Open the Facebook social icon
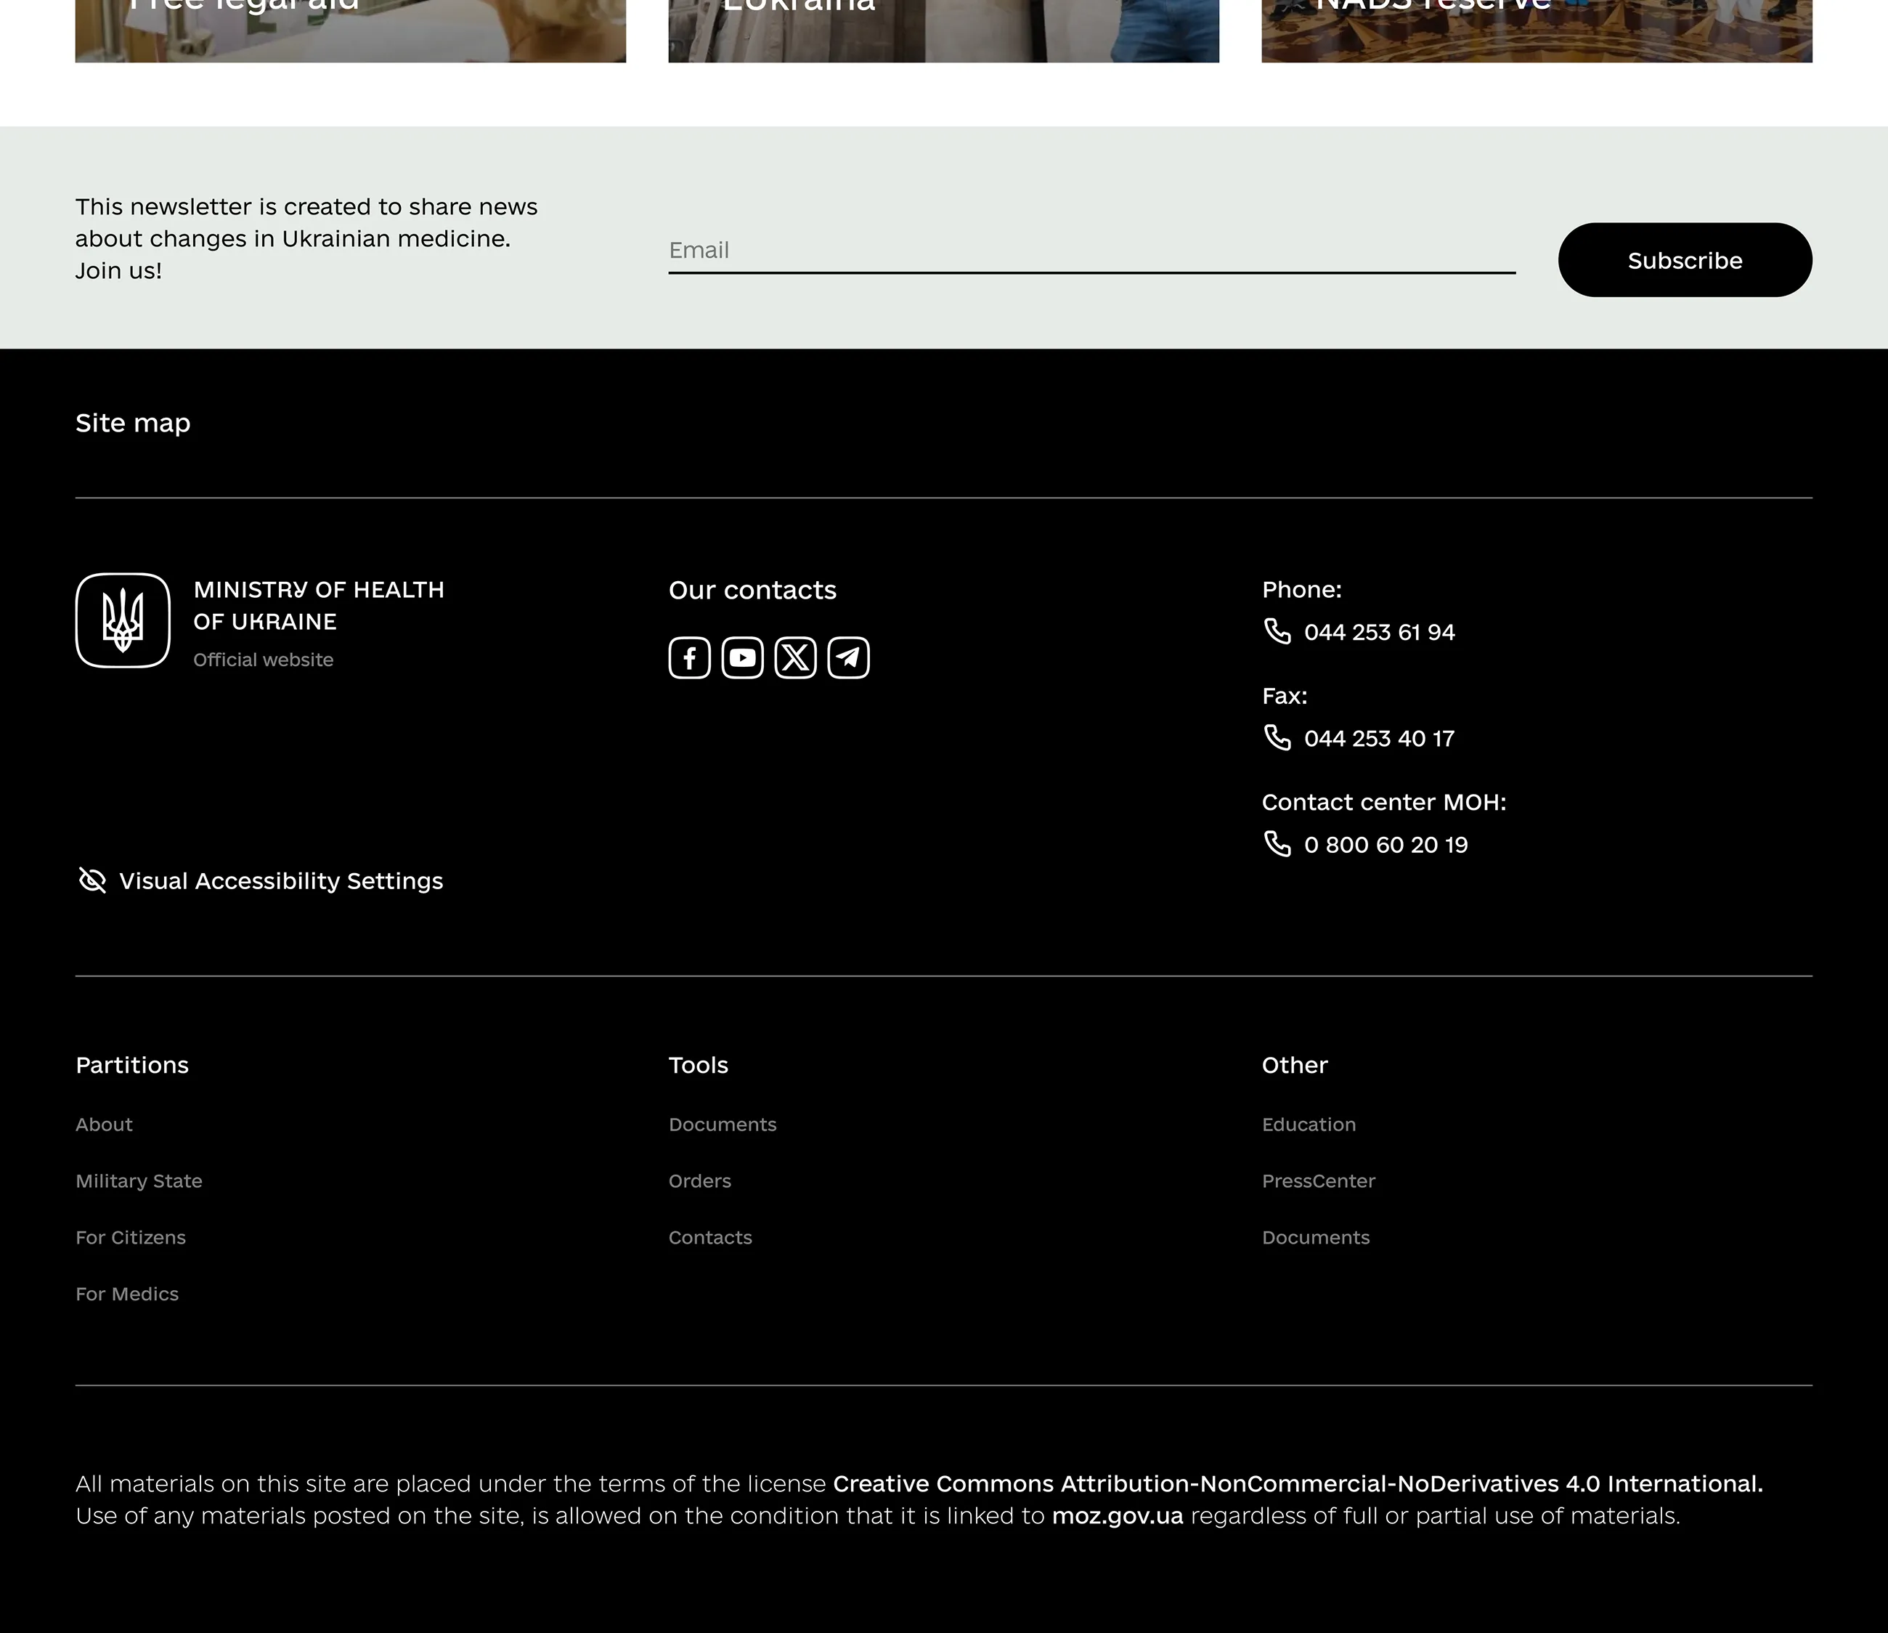The width and height of the screenshot is (1888, 1633). coord(690,657)
